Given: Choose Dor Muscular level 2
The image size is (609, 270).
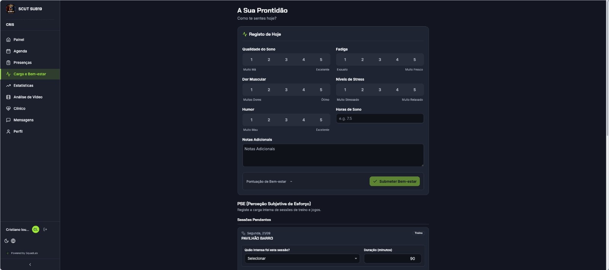Looking at the screenshot, I should [269, 90].
